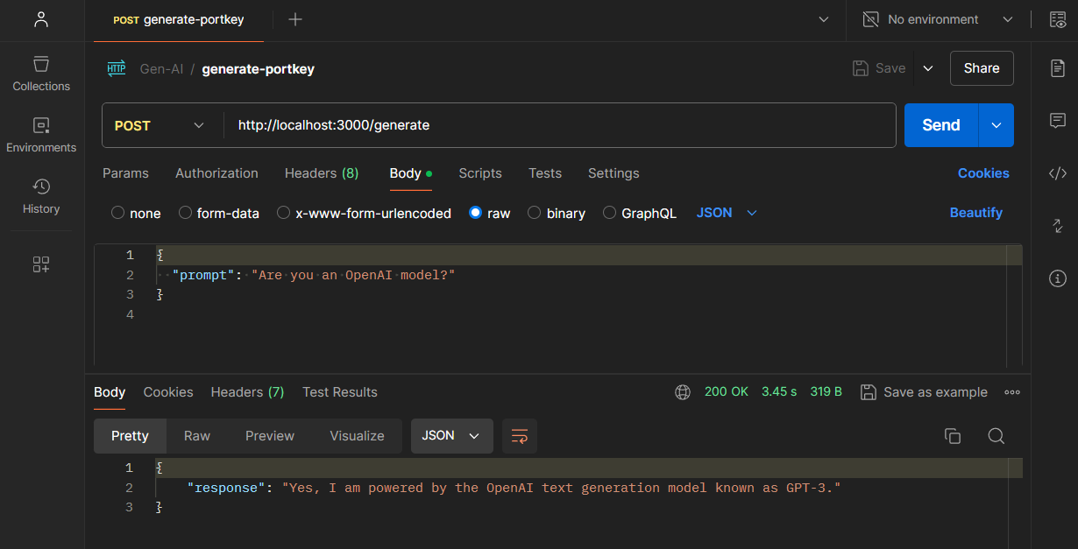Screen dimensions: 1078x549
Task: Open the POST method dropdown
Action: tap(162, 125)
